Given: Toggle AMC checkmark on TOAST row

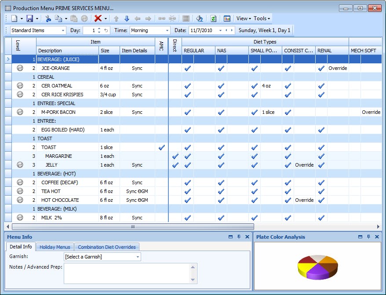Looking at the screenshot, I should click(162, 147).
